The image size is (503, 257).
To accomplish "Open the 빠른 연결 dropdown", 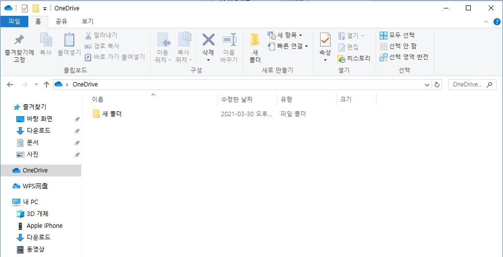I will (306, 46).
